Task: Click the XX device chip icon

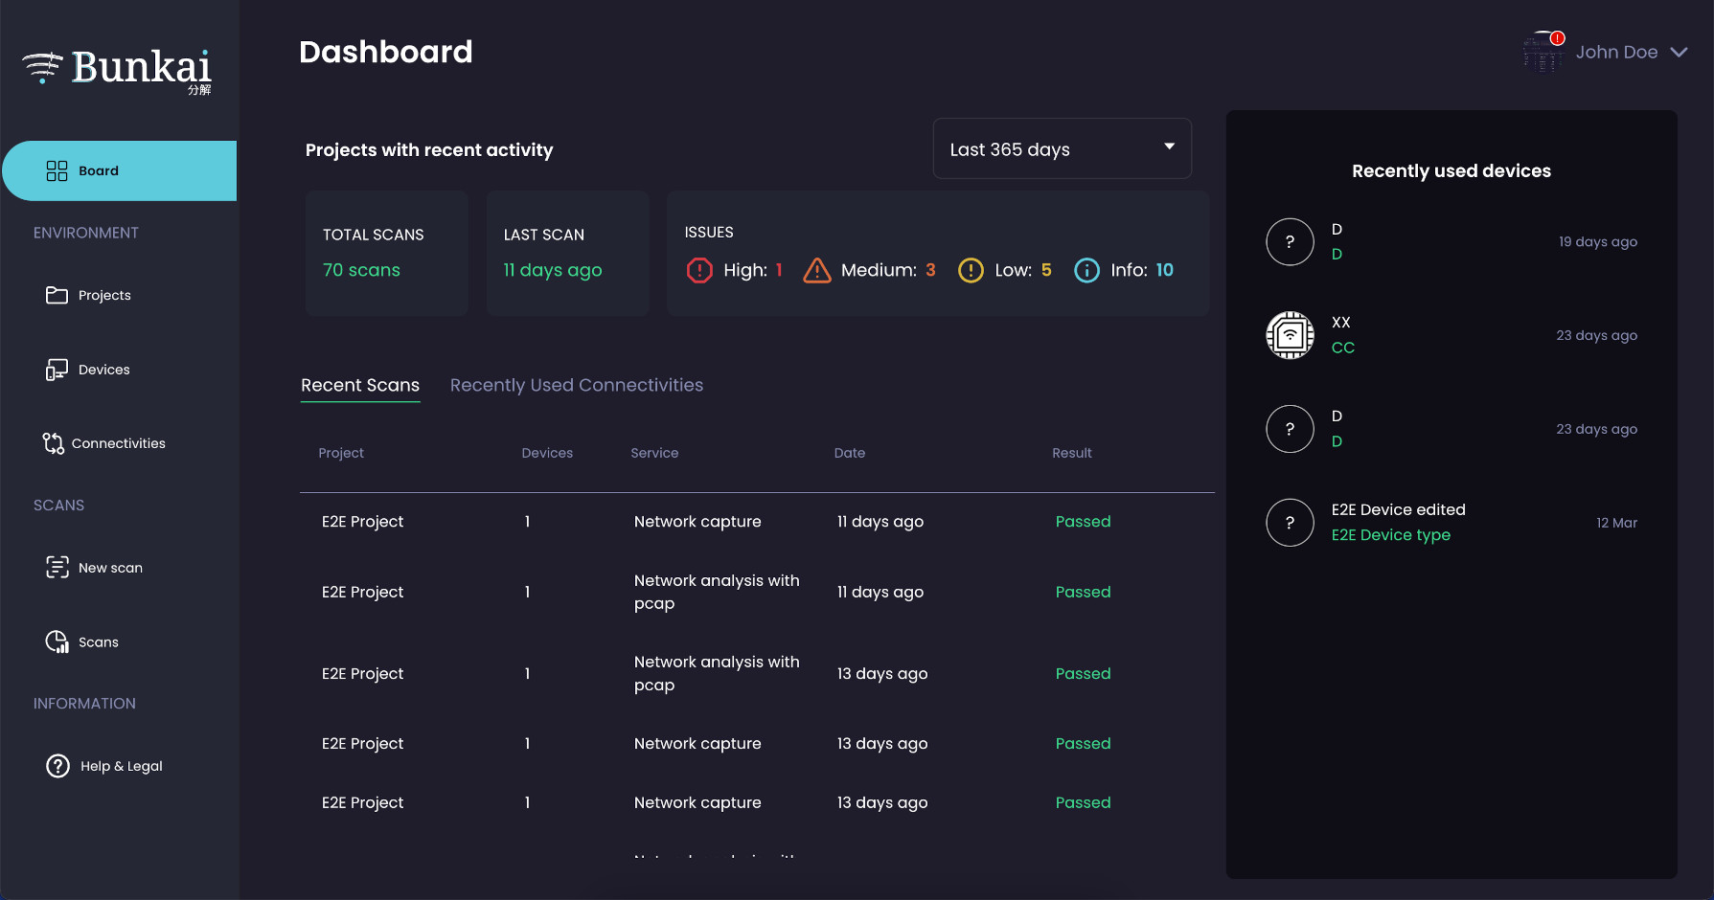Action: click(x=1290, y=335)
